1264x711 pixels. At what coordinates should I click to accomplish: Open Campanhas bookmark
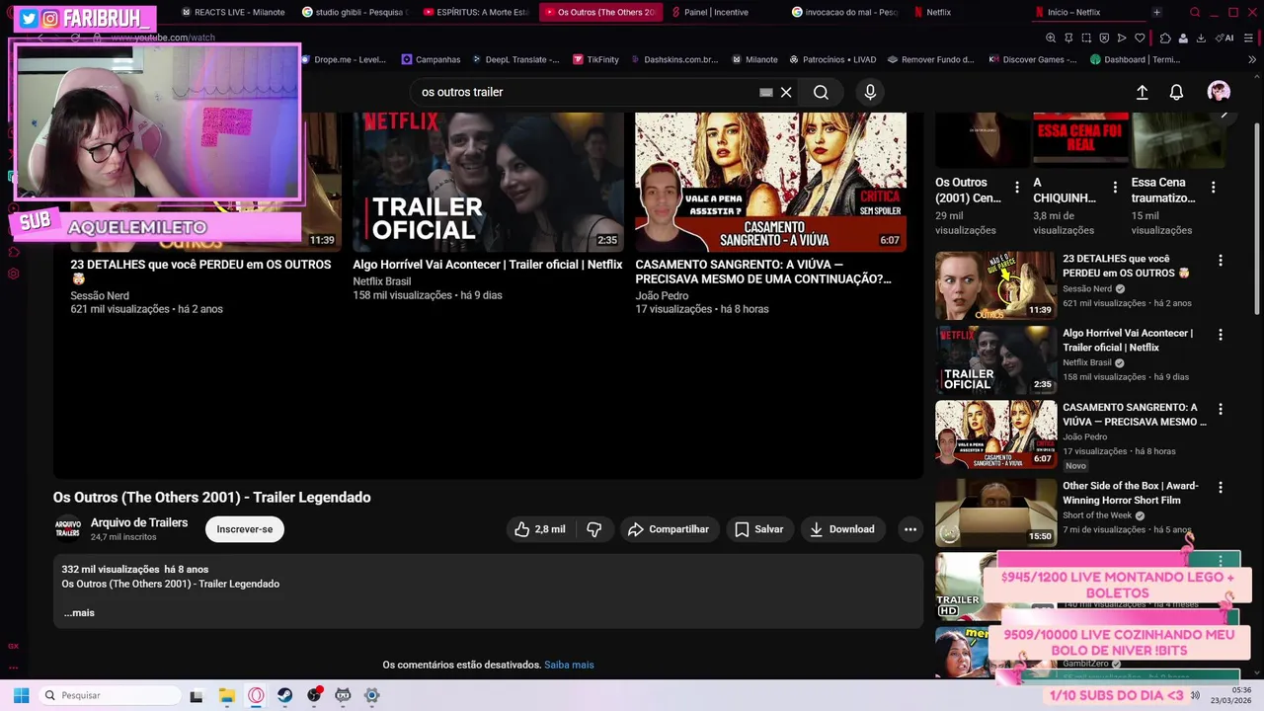(431, 59)
